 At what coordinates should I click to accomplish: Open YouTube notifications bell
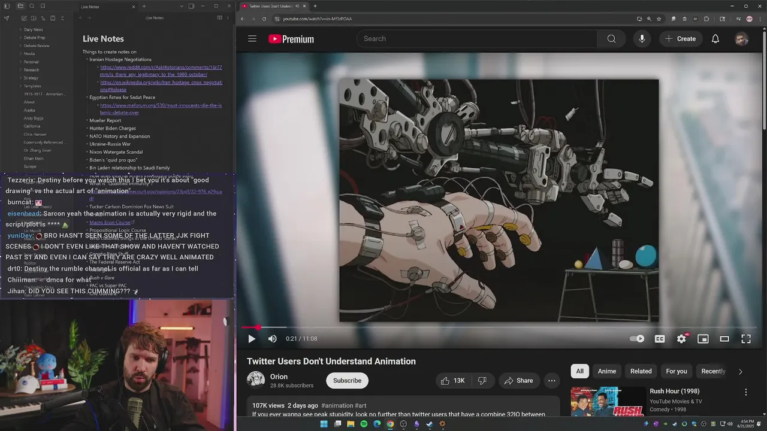pyautogui.click(x=715, y=39)
